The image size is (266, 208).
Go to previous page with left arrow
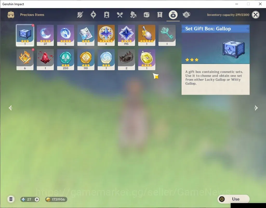click(10, 108)
